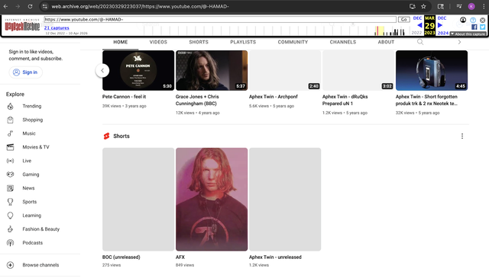The image size is (489, 278).
Task: Share capture on Facebook
Action: [474, 27]
